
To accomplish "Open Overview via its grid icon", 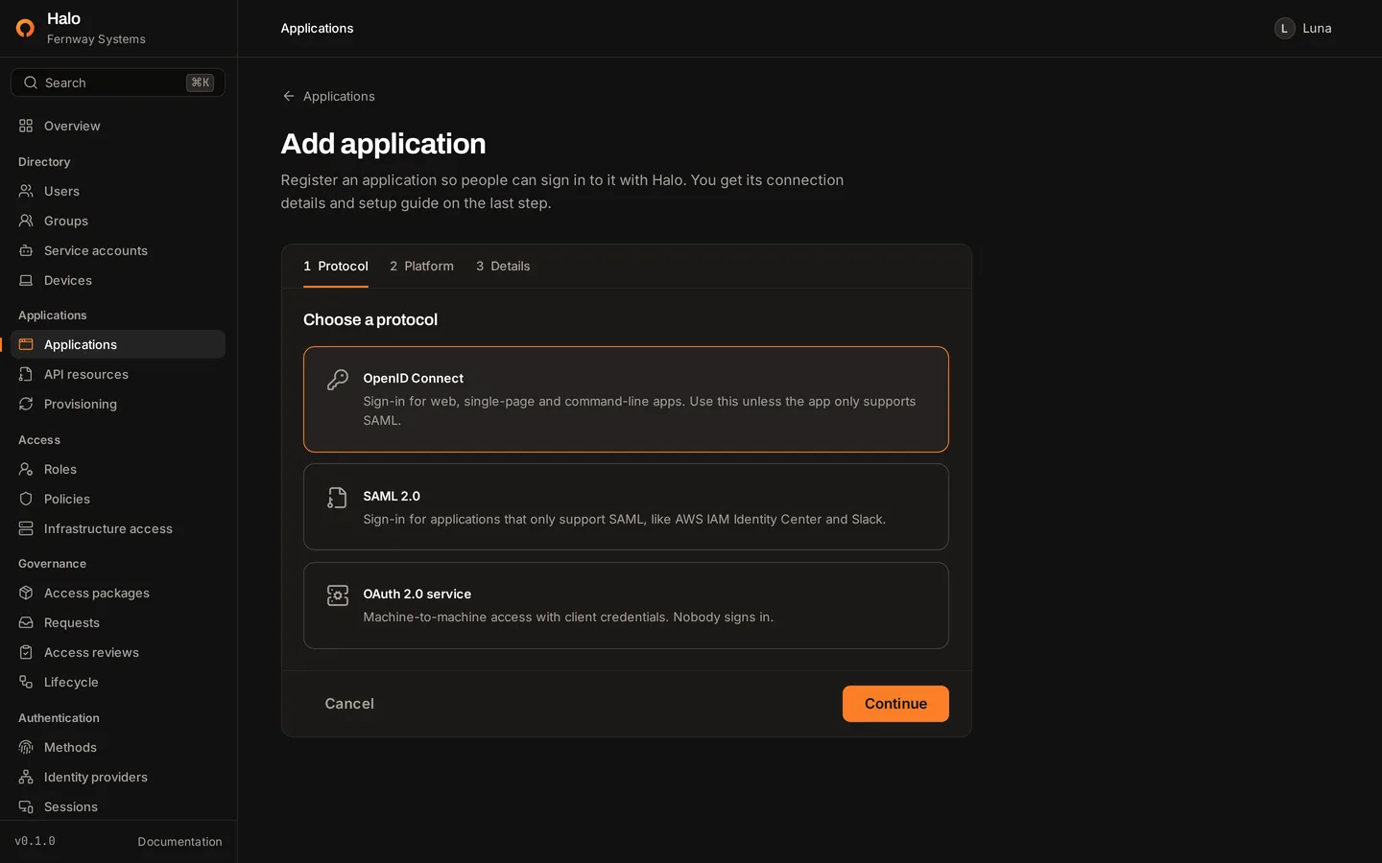I will pos(26,126).
